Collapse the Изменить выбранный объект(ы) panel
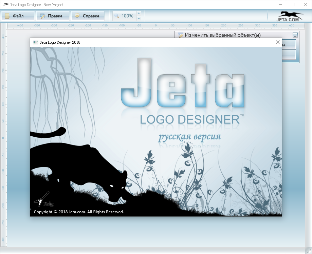This screenshot has height=254, width=312. pos(295,35)
